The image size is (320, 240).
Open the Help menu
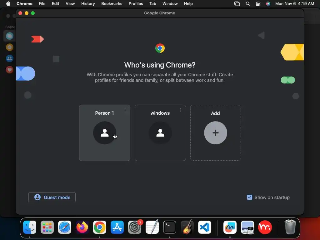click(188, 3)
